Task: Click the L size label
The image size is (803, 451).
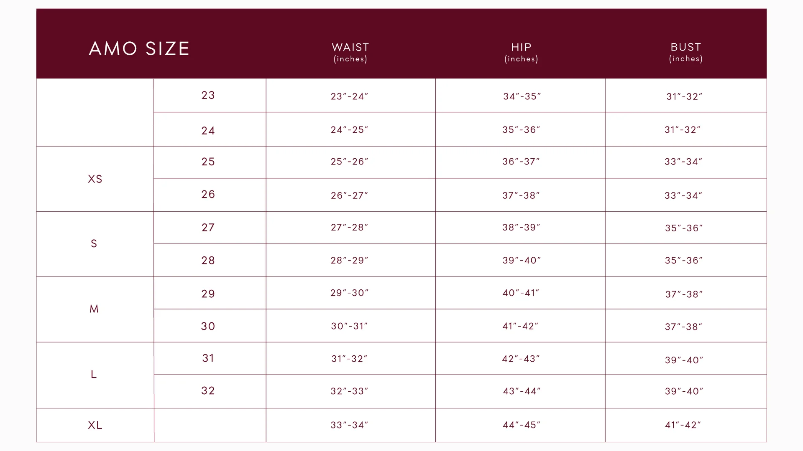Action: (x=94, y=374)
